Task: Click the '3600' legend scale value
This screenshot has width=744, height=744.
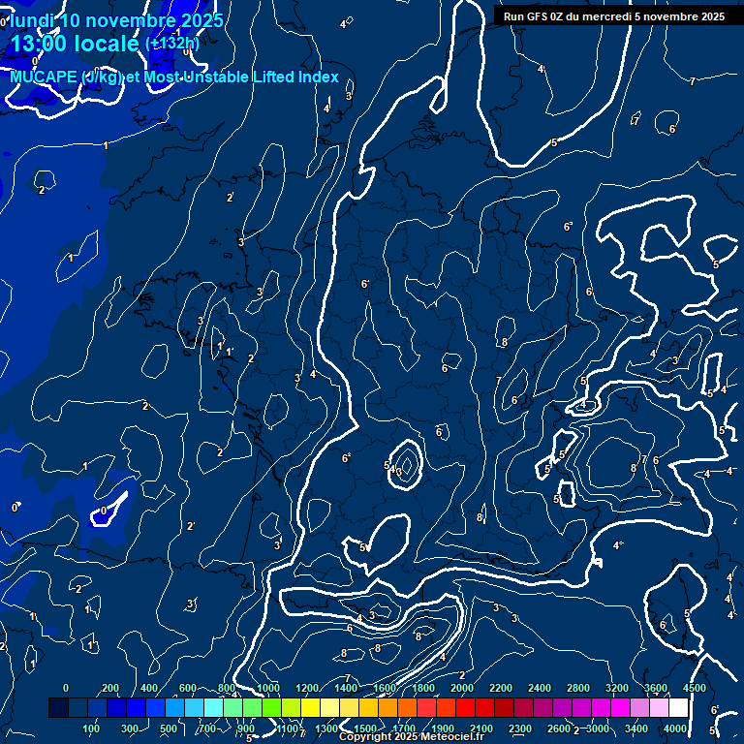Action: (x=656, y=688)
